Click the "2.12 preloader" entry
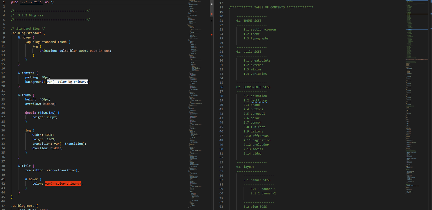Screen dimensions: 432x210 click(256, 145)
